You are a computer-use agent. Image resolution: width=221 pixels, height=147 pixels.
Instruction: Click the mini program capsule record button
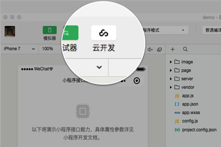pos(137,81)
